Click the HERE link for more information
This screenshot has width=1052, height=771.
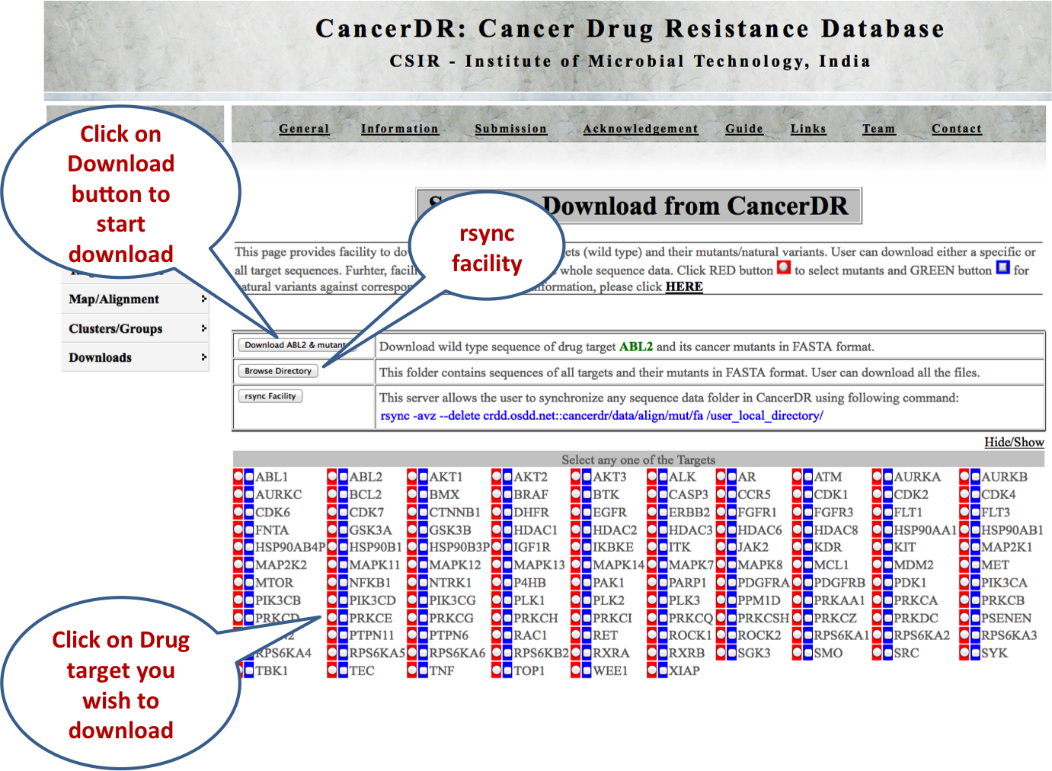click(683, 287)
